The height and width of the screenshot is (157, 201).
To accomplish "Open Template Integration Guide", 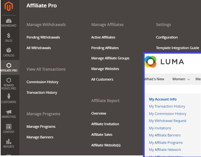I will [177, 48].
